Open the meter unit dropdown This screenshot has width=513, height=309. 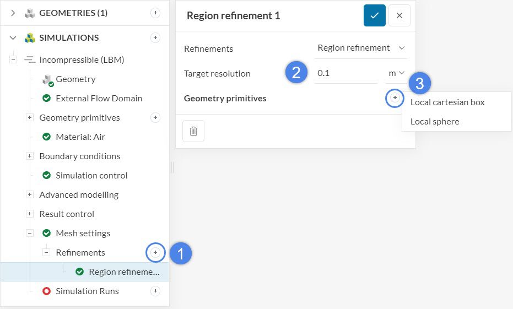tap(397, 73)
